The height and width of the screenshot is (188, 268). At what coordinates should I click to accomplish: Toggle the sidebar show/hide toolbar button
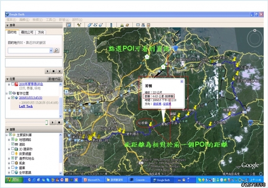(x=69, y=25)
